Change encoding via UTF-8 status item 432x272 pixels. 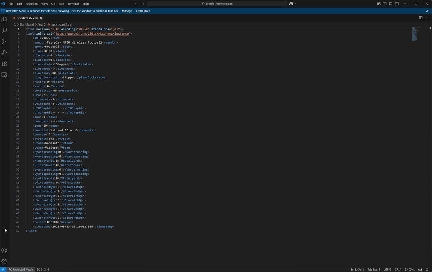point(387,269)
